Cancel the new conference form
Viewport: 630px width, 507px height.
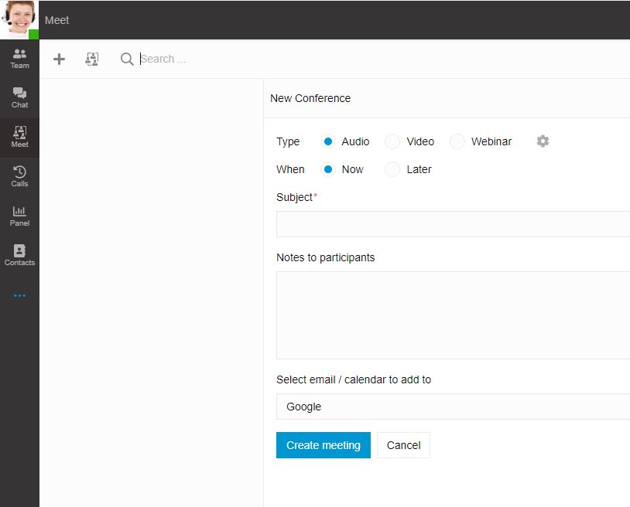pyautogui.click(x=403, y=445)
